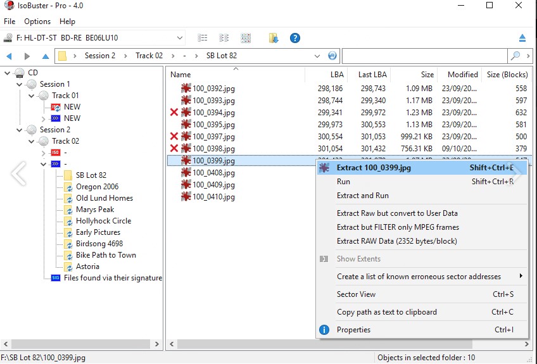The image size is (537, 364).
Task: Open the drive selection dropdown
Action: coord(179,38)
